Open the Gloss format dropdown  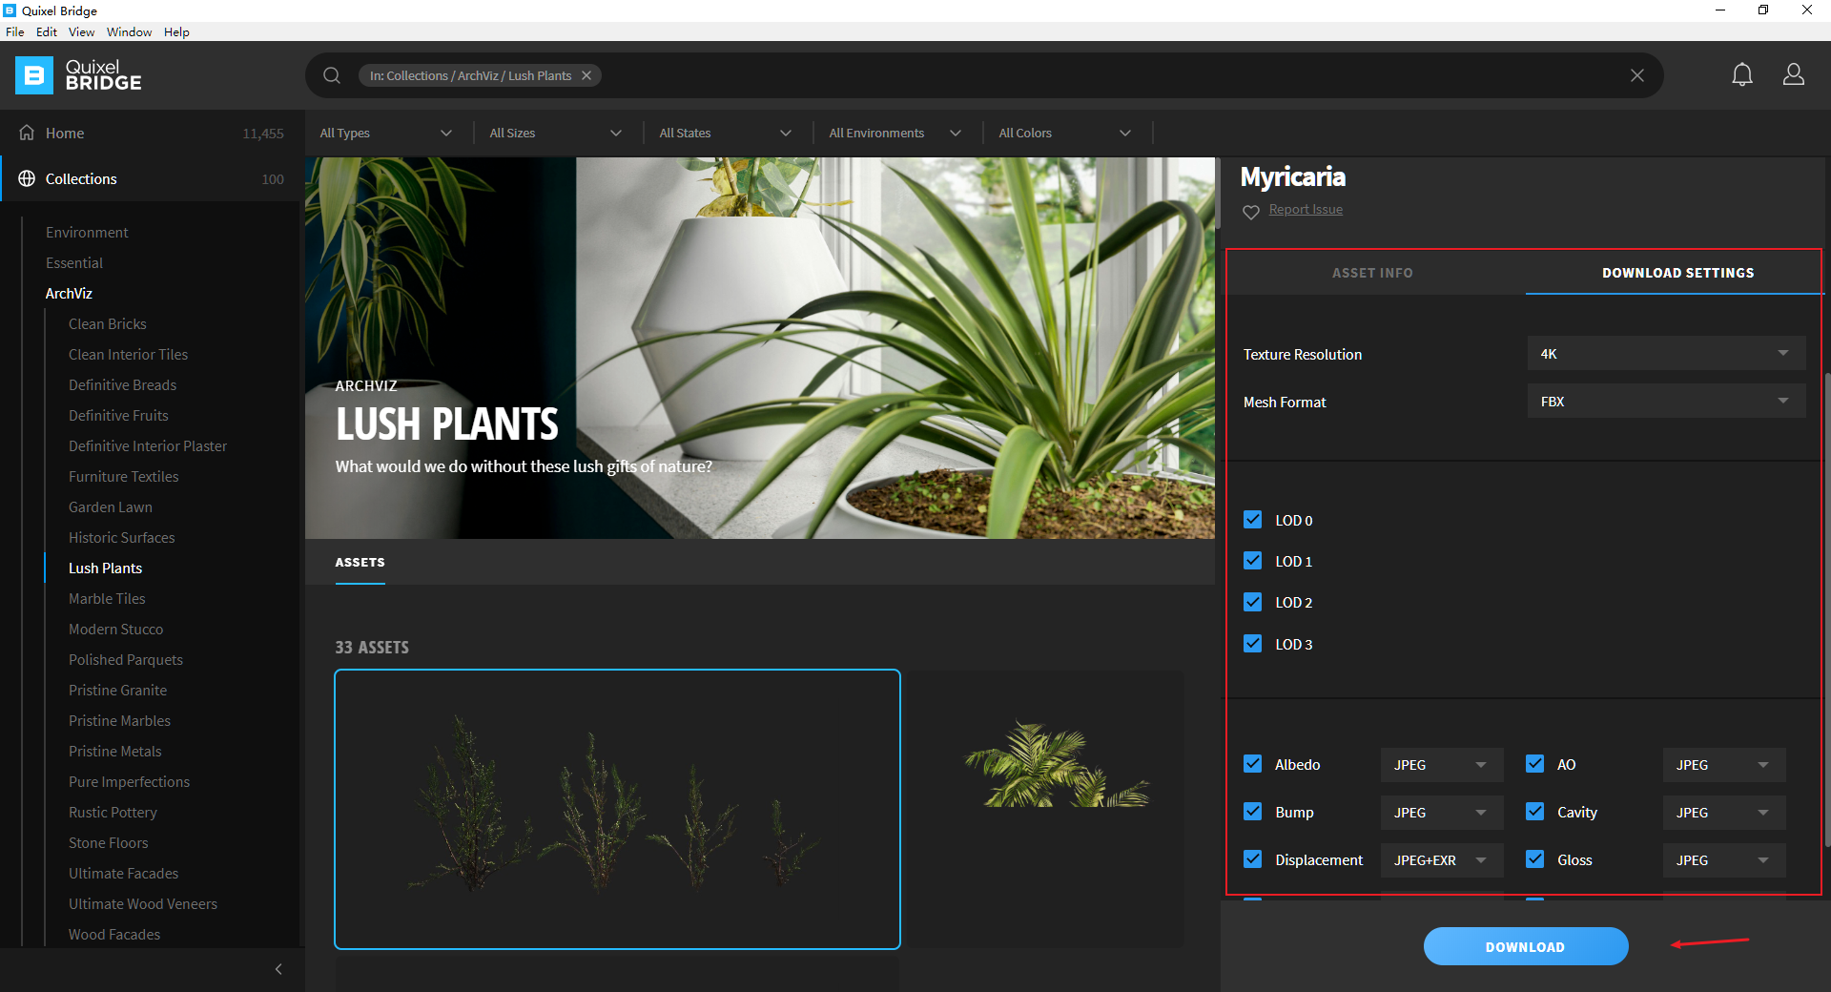[x=1724, y=860]
